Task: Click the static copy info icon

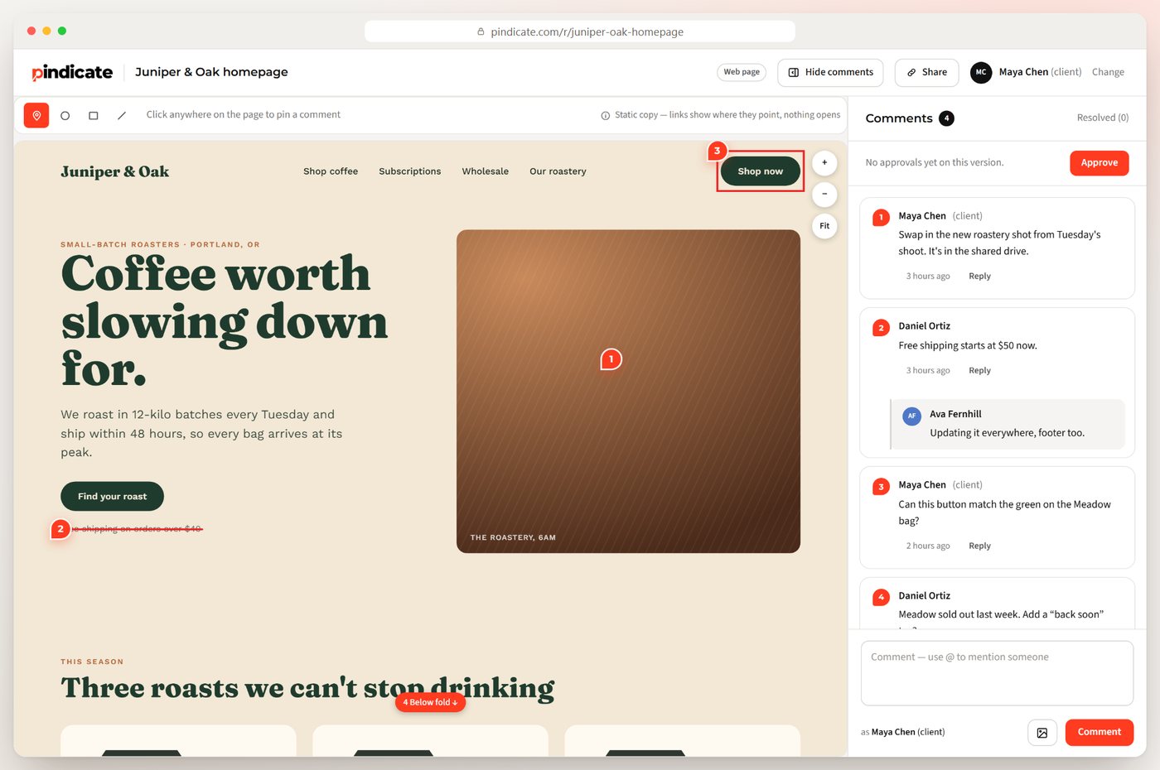Action: click(x=606, y=116)
